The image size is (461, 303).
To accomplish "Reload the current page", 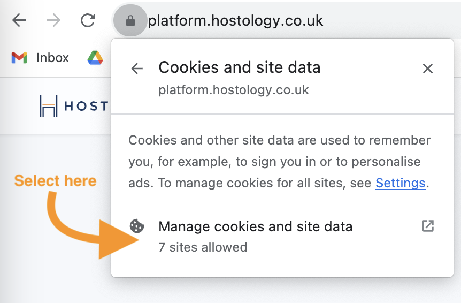I will click(x=88, y=21).
